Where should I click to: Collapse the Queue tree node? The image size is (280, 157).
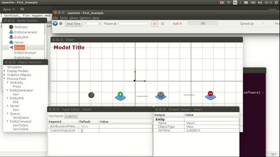coord(7,113)
